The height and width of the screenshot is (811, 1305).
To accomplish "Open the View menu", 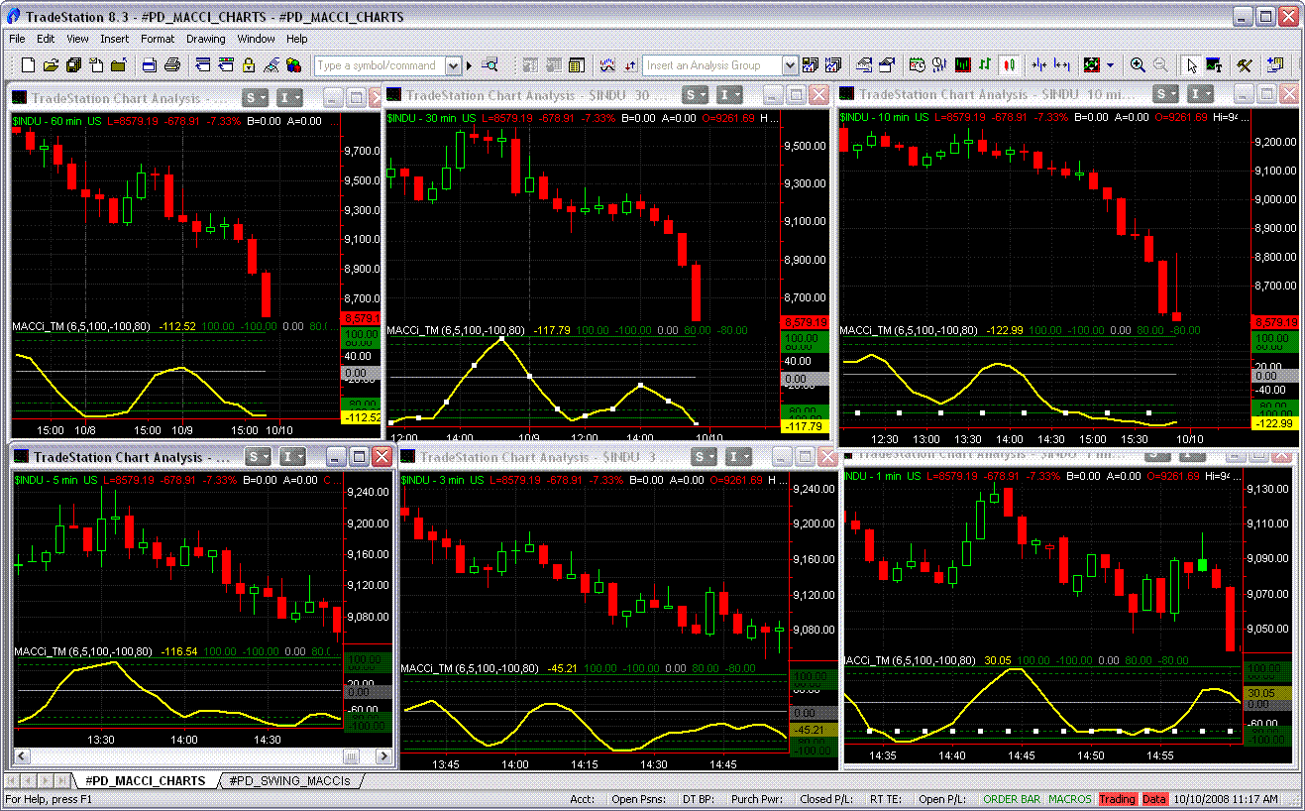I will (78, 39).
